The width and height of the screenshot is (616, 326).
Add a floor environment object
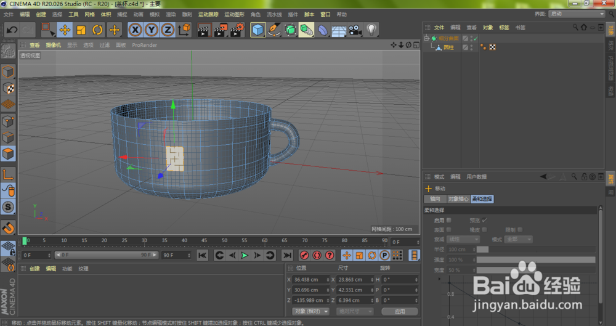339,30
